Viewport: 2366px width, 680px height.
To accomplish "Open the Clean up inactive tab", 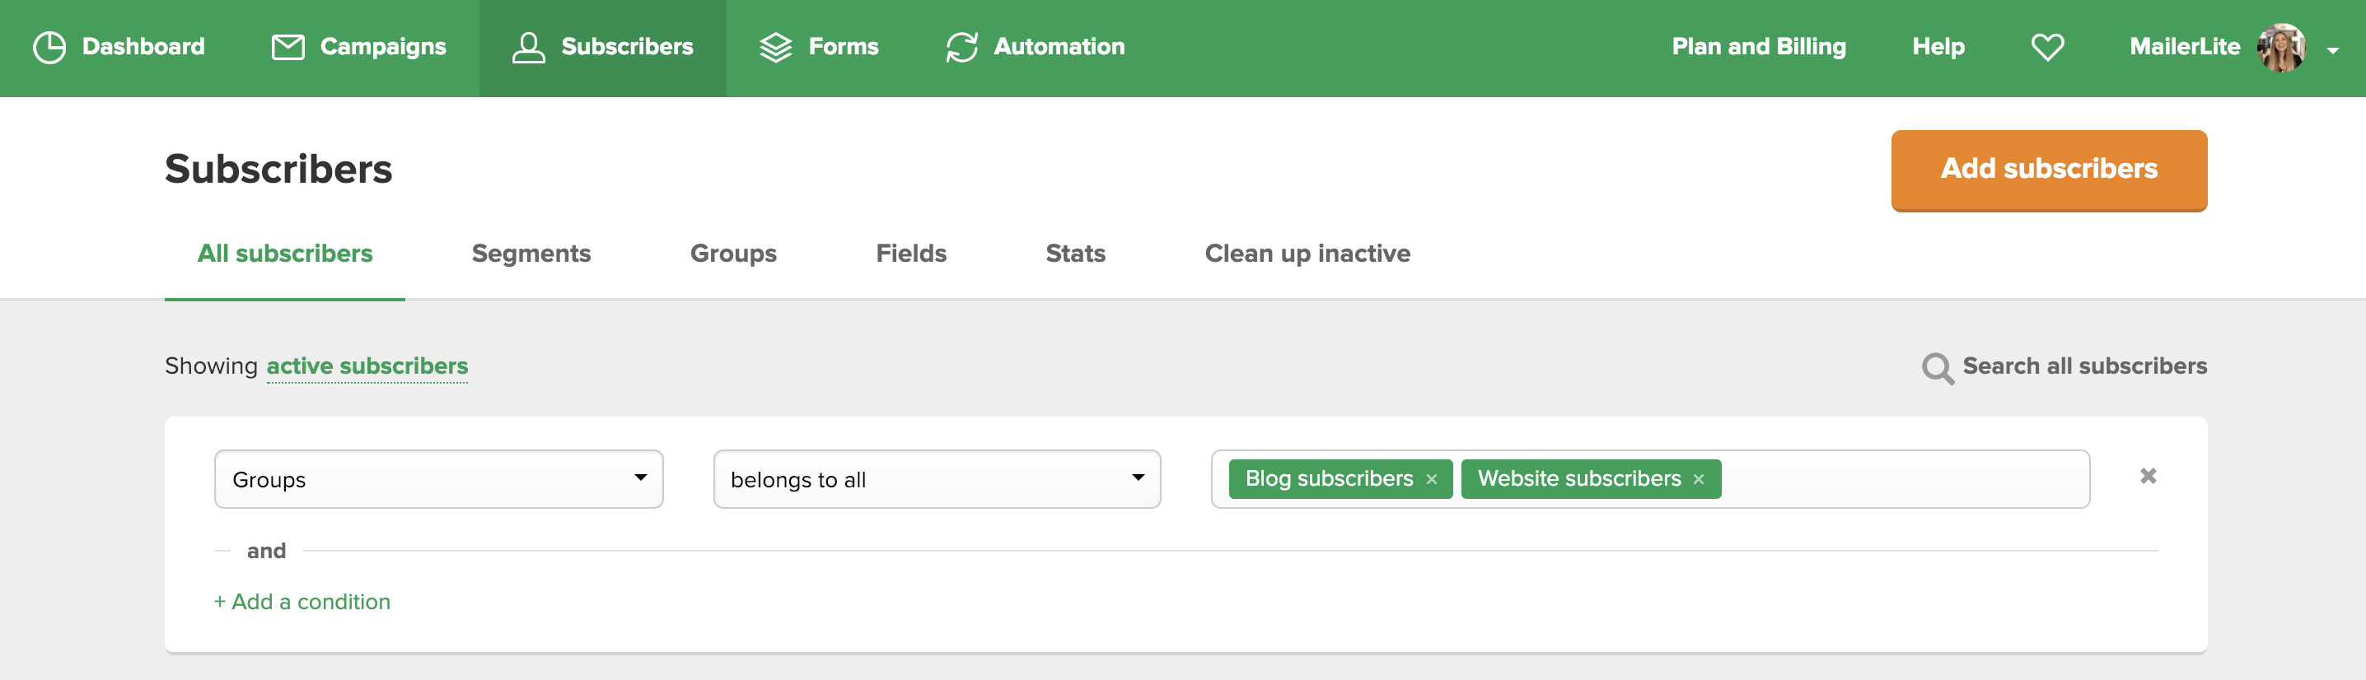I will pyautogui.click(x=1306, y=254).
